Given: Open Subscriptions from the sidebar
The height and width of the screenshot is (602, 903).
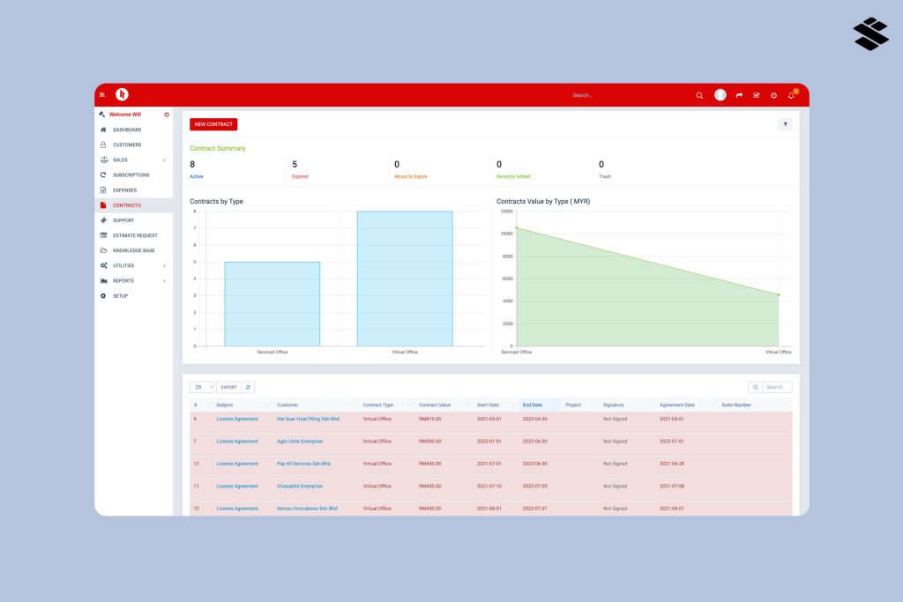Looking at the screenshot, I should pyautogui.click(x=131, y=175).
